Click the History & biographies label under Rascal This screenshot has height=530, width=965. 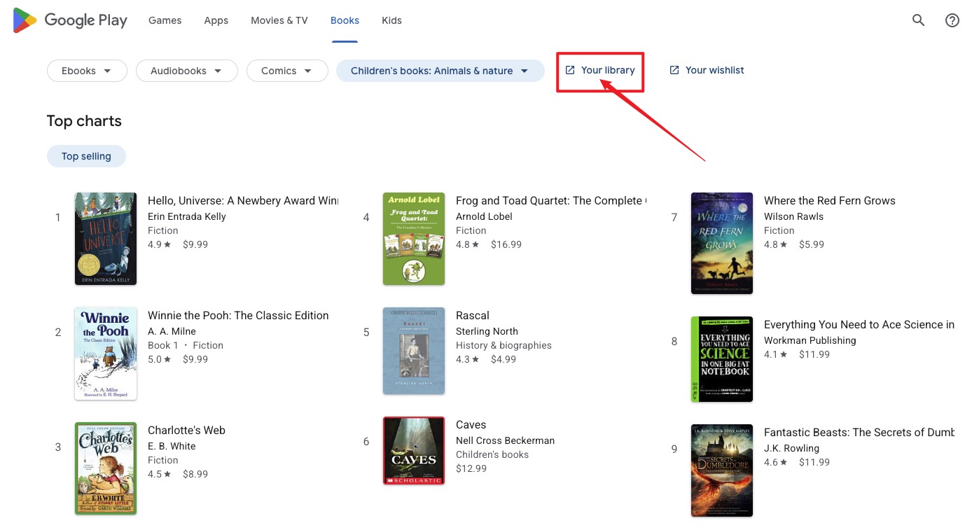(x=504, y=345)
